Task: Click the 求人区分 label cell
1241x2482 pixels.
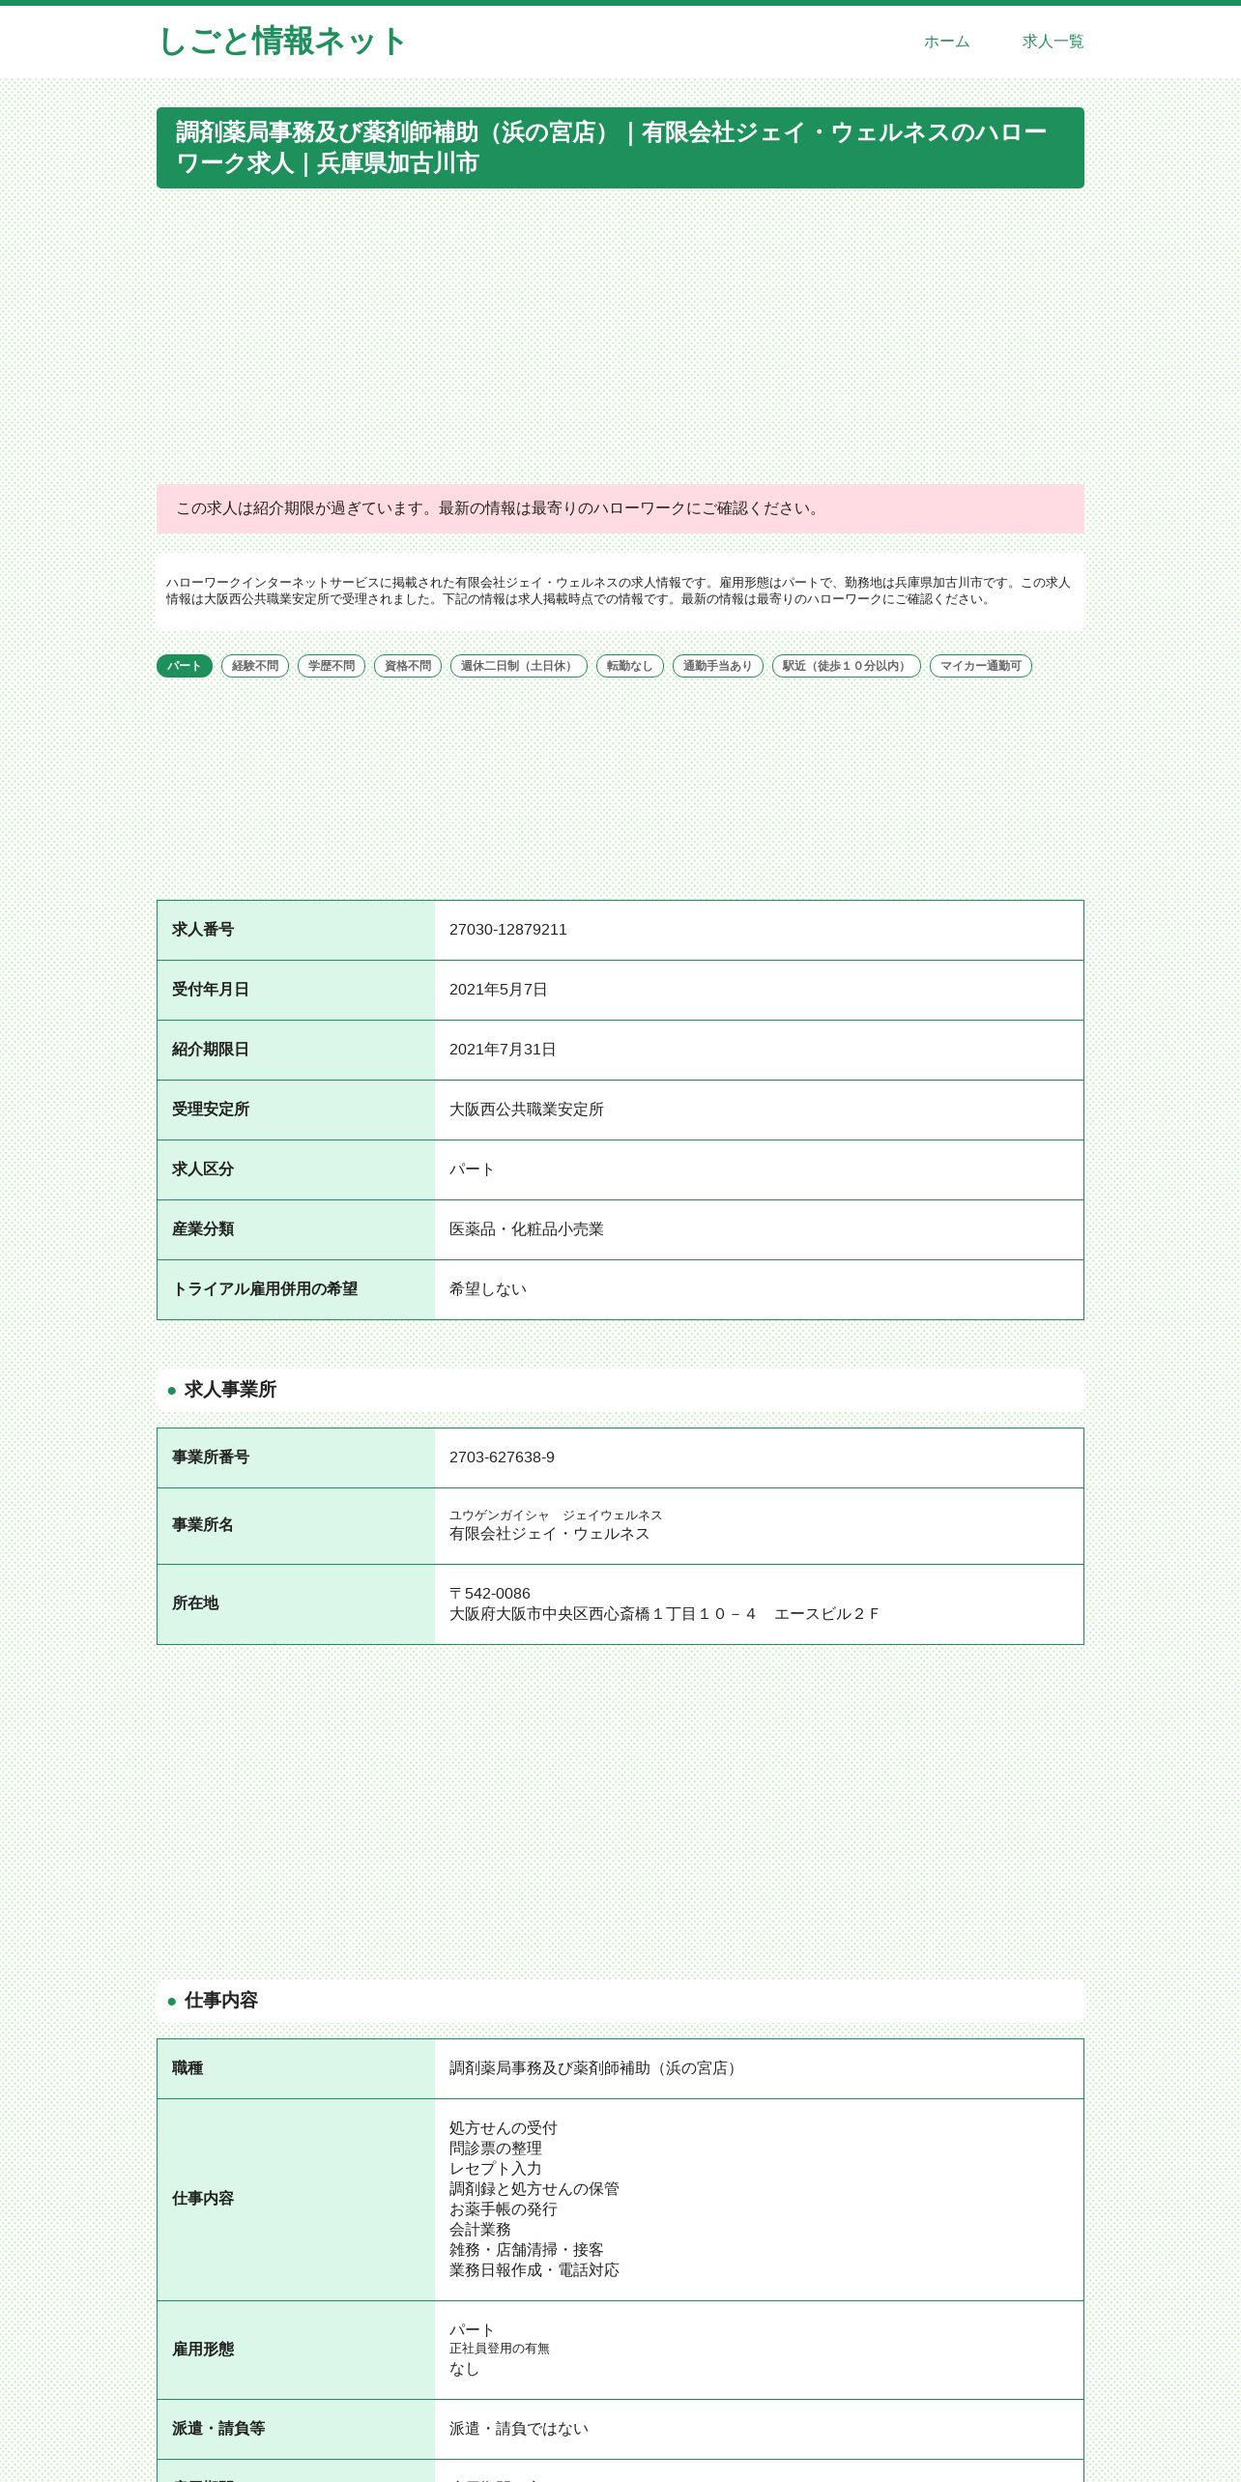Action: (296, 1169)
